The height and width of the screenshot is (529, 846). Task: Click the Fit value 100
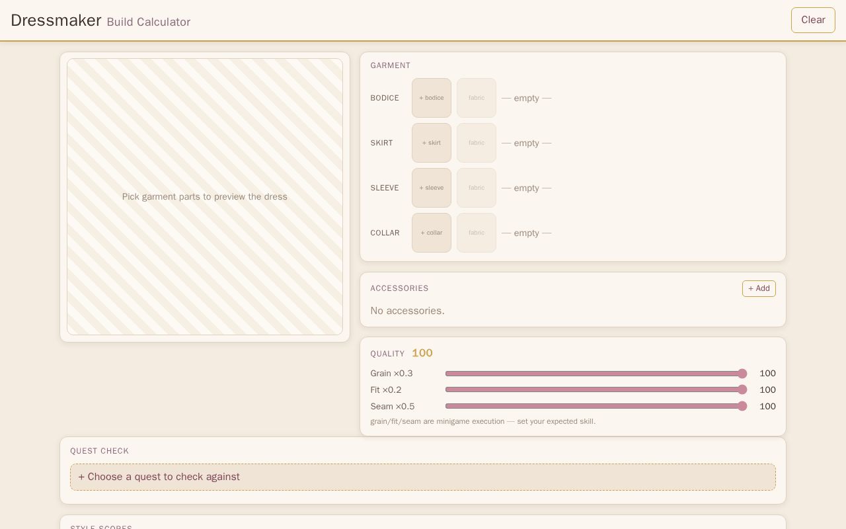click(767, 390)
